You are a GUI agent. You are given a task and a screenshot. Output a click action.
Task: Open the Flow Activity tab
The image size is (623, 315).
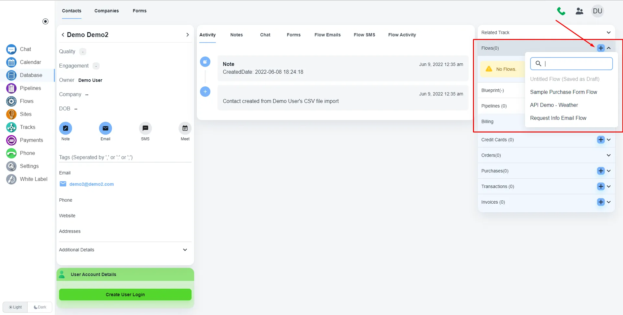coord(402,35)
